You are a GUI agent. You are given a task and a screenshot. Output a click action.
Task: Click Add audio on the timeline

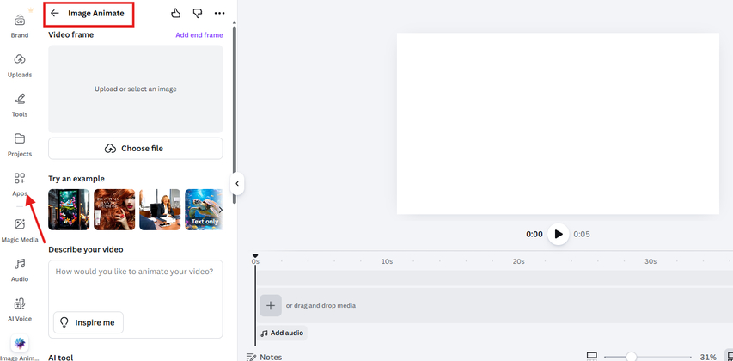point(283,333)
